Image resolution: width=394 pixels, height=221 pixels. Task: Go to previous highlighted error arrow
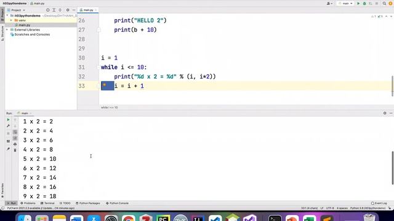(x=386, y=17)
